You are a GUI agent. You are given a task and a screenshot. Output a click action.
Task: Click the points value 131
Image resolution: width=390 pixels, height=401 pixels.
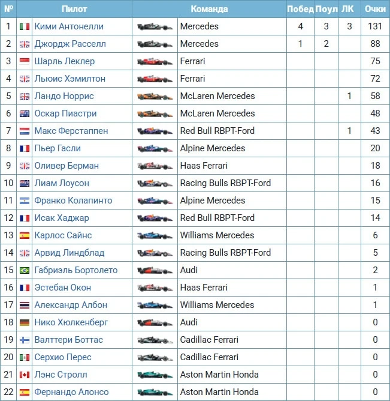coord(375,26)
